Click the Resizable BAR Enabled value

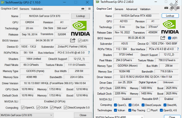pyautogui.click(x=169, y=99)
